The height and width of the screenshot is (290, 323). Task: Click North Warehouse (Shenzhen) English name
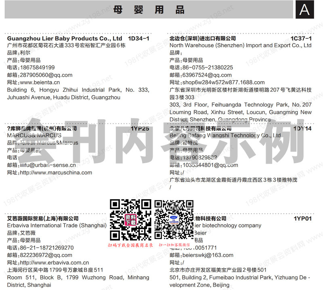pos(240,46)
